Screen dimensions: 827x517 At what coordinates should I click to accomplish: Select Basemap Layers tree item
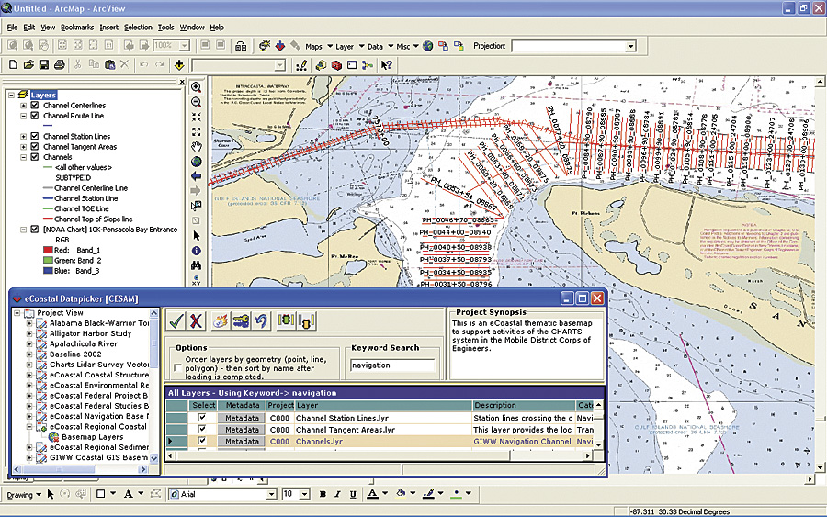tap(92, 437)
